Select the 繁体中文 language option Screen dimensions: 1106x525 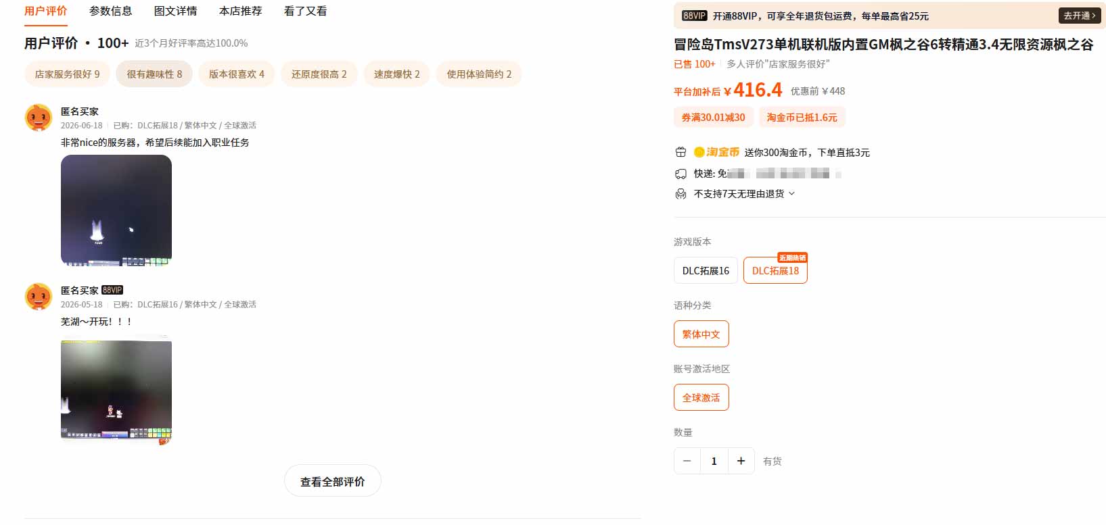point(701,334)
